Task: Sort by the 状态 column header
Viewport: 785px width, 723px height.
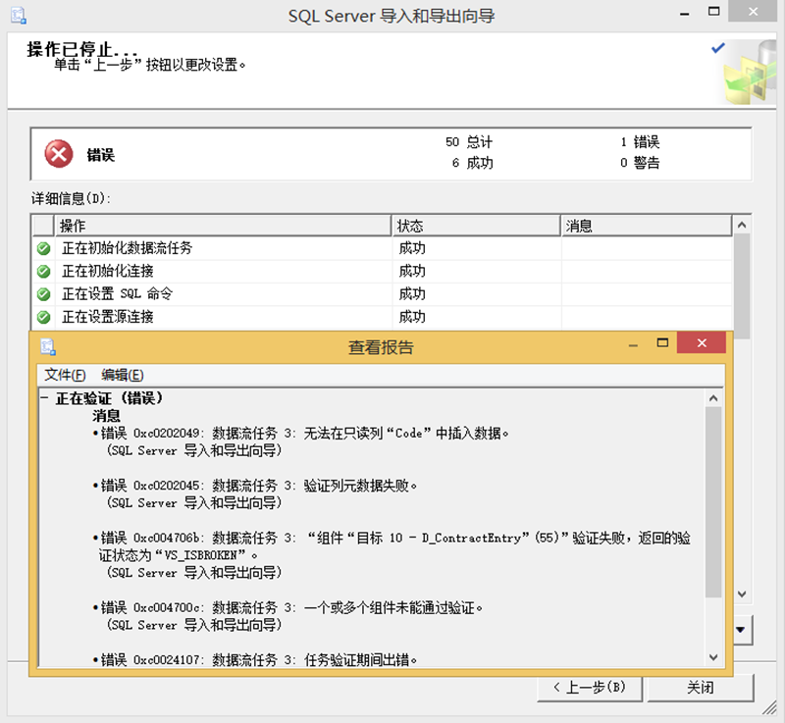Action: (475, 226)
